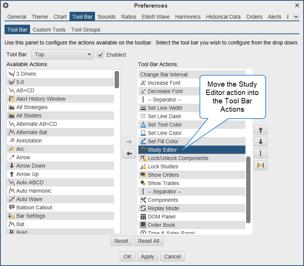Open the Tool Bar dropdown set to Top
The width and height of the screenshot is (304, 266).
click(62, 54)
